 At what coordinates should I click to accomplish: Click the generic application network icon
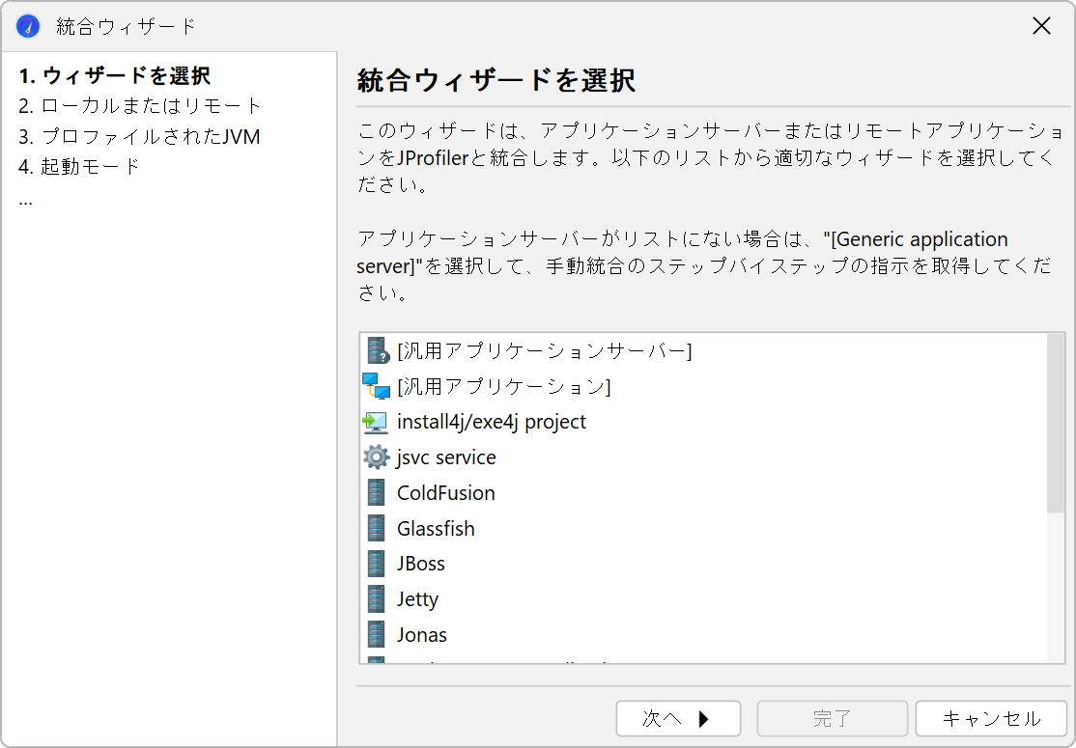click(x=376, y=386)
